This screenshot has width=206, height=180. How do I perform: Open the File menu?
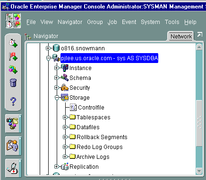31,22
